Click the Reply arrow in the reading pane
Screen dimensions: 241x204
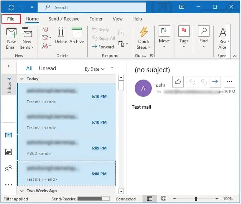pos(192,81)
